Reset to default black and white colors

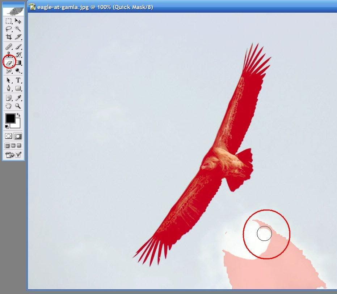(7, 126)
